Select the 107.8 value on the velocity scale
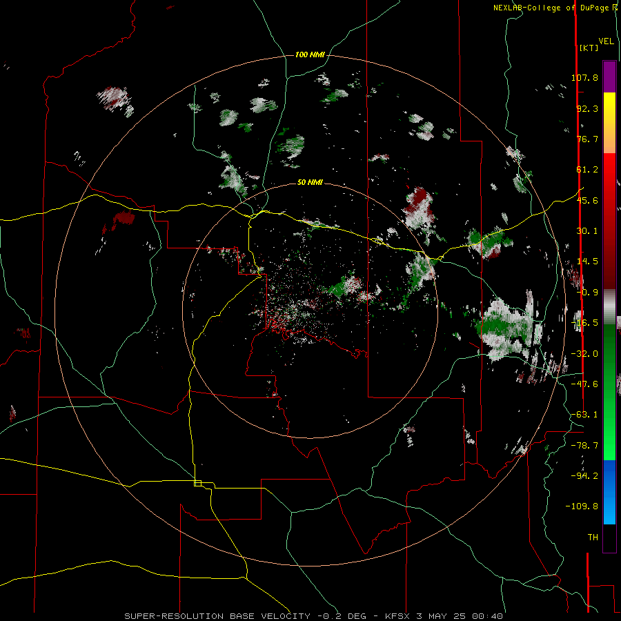621x621 pixels. click(x=584, y=77)
